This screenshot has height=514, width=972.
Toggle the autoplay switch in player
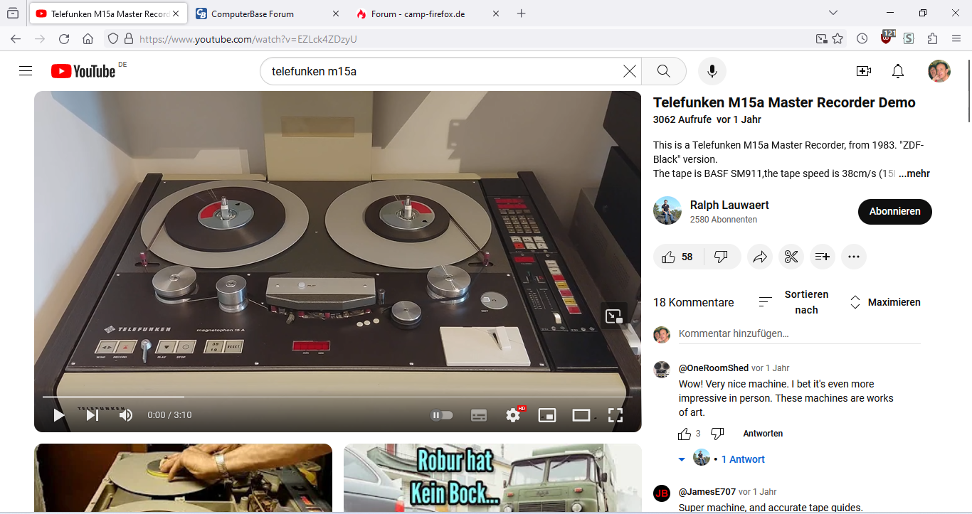click(x=442, y=415)
